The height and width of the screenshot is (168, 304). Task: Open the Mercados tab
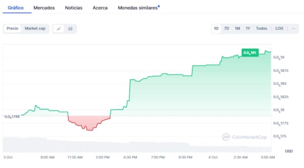[44, 8]
